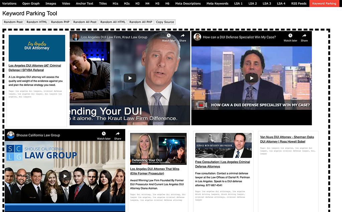Image resolution: width=342 pixels, height=212 pixels.
Task: Click video title 'Los Angeles DUI Law Firm, Kraut Law Group'
Action: coord(114,37)
